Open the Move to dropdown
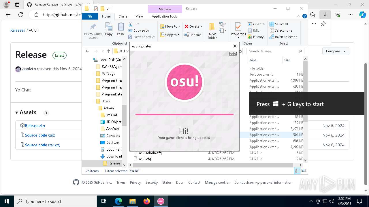This screenshot has height=207, width=369. (170, 26)
